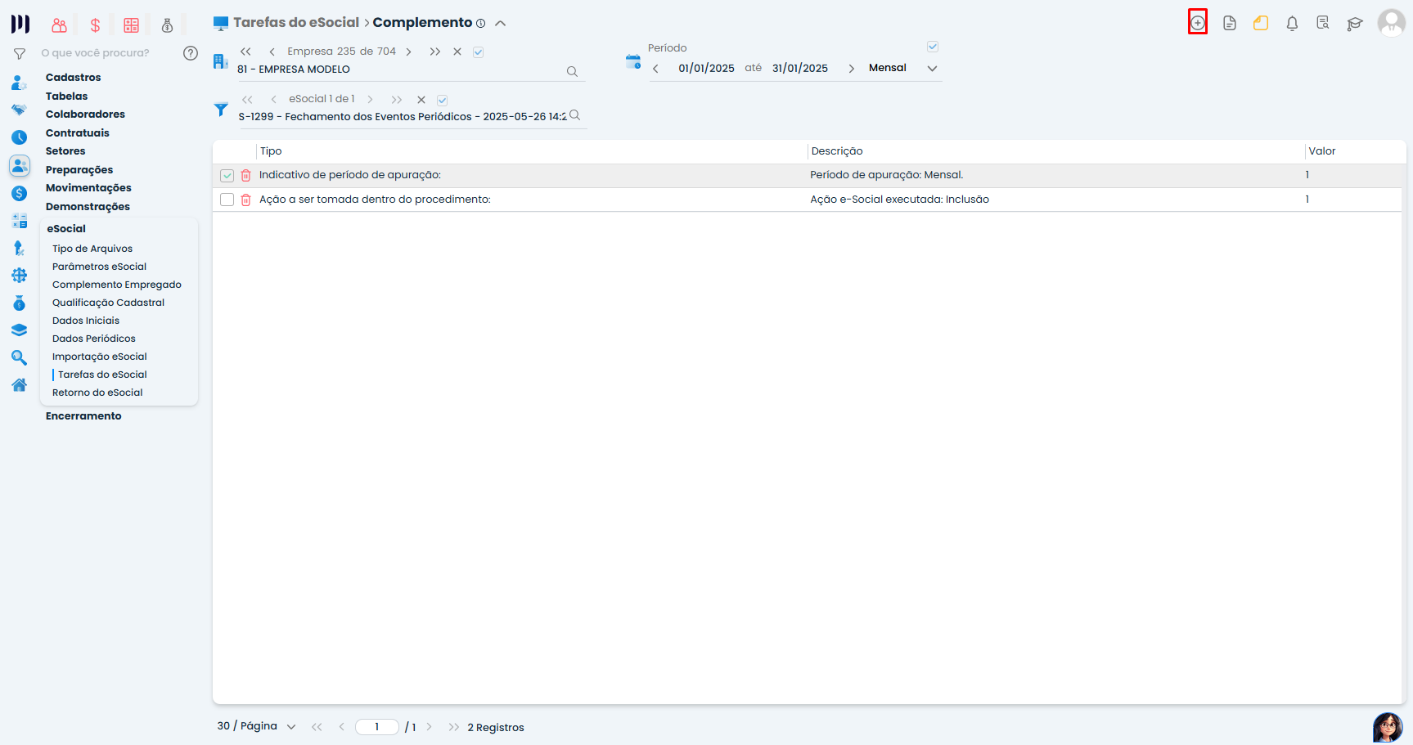Open the Colaboradores section
The image size is (1413, 745).
[85, 114]
